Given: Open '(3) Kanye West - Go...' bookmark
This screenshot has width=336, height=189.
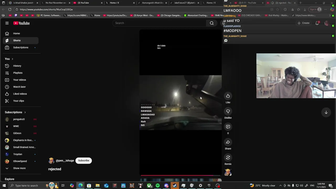Looking at the screenshot, I should tap(142, 15).
